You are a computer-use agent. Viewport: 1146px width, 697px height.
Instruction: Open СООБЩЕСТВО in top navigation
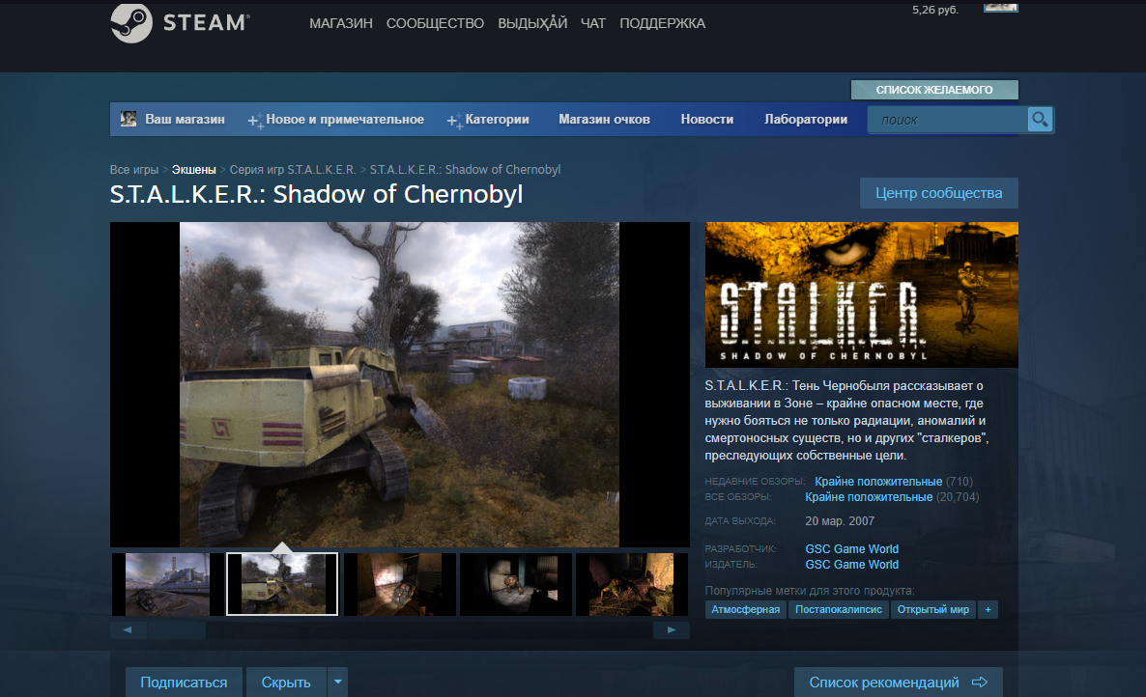pyautogui.click(x=435, y=23)
